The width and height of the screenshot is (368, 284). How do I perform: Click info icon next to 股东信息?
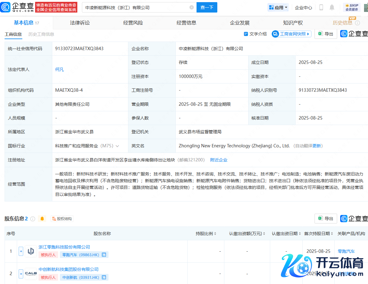33,219
